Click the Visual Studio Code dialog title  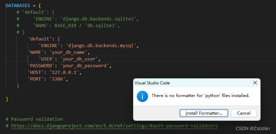152,83
